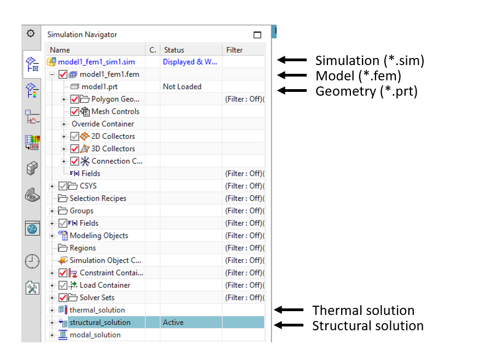Click the 3D block part sidebar icon
Image resolution: width=480 pixels, height=362 pixels.
pyautogui.click(x=32, y=168)
